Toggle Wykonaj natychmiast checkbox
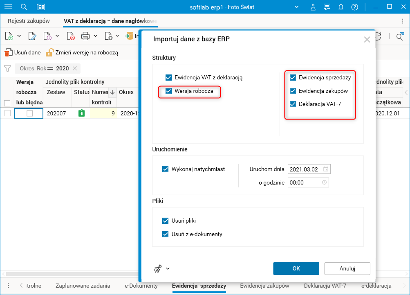Image resolution: width=410 pixels, height=295 pixels. (166, 169)
